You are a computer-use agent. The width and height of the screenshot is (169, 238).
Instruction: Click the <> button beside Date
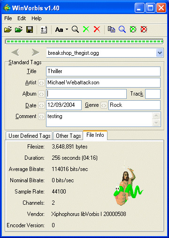click(41, 105)
